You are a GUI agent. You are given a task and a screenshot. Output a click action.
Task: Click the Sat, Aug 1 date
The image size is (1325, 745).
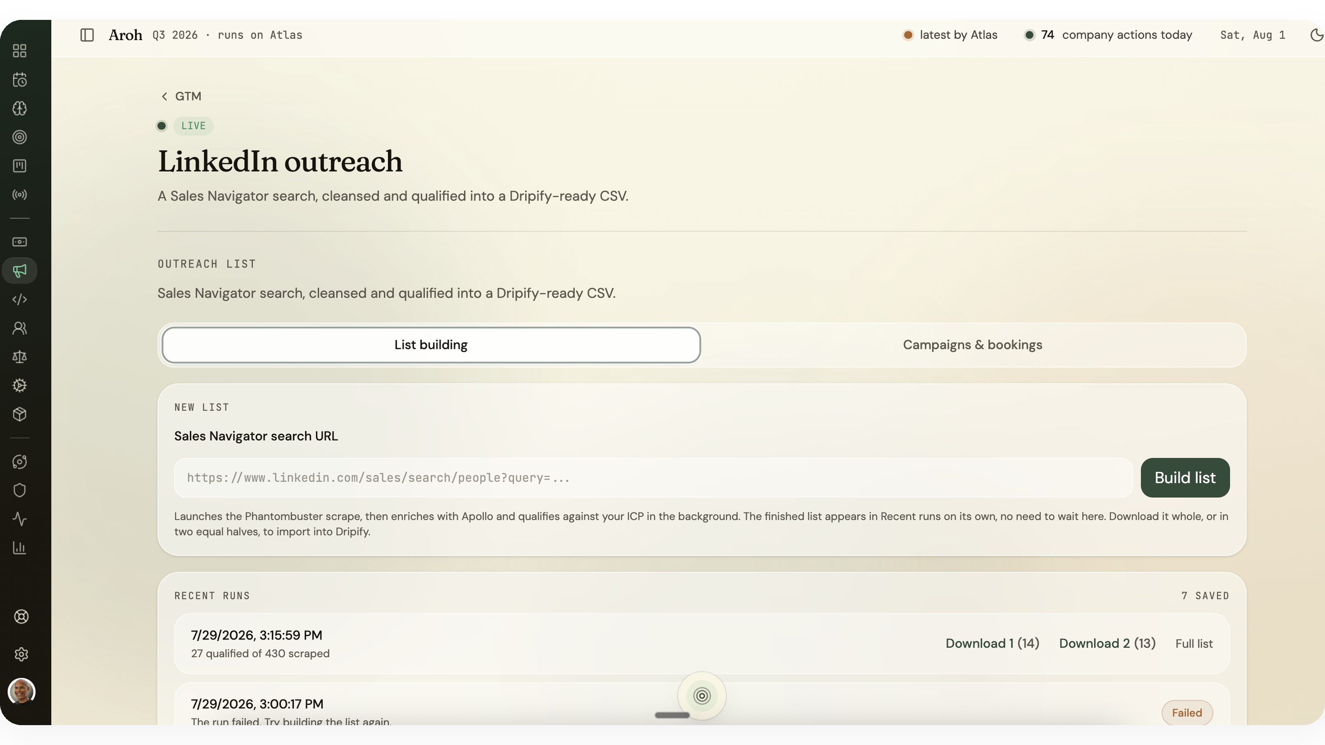pyautogui.click(x=1253, y=35)
